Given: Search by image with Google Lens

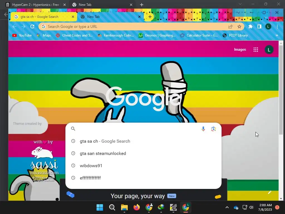Looking at the screenshot, I should [x=213, y=129].
